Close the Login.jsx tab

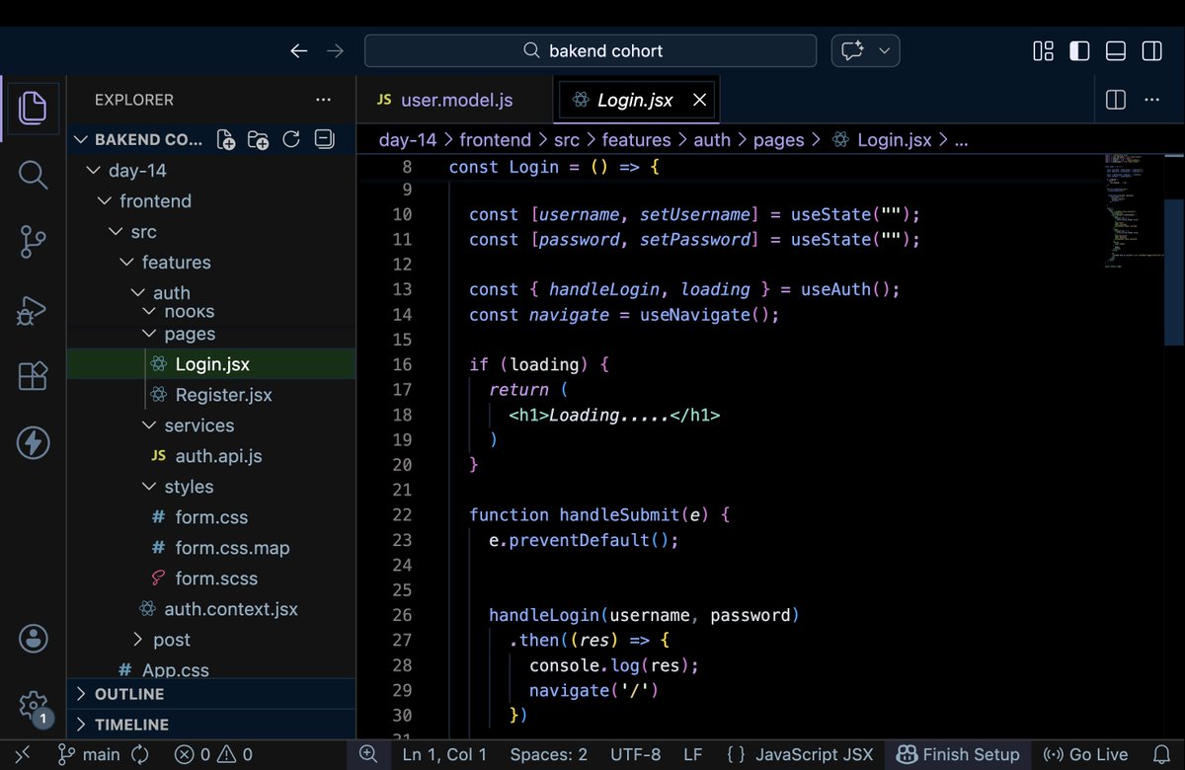click(699, 100)
